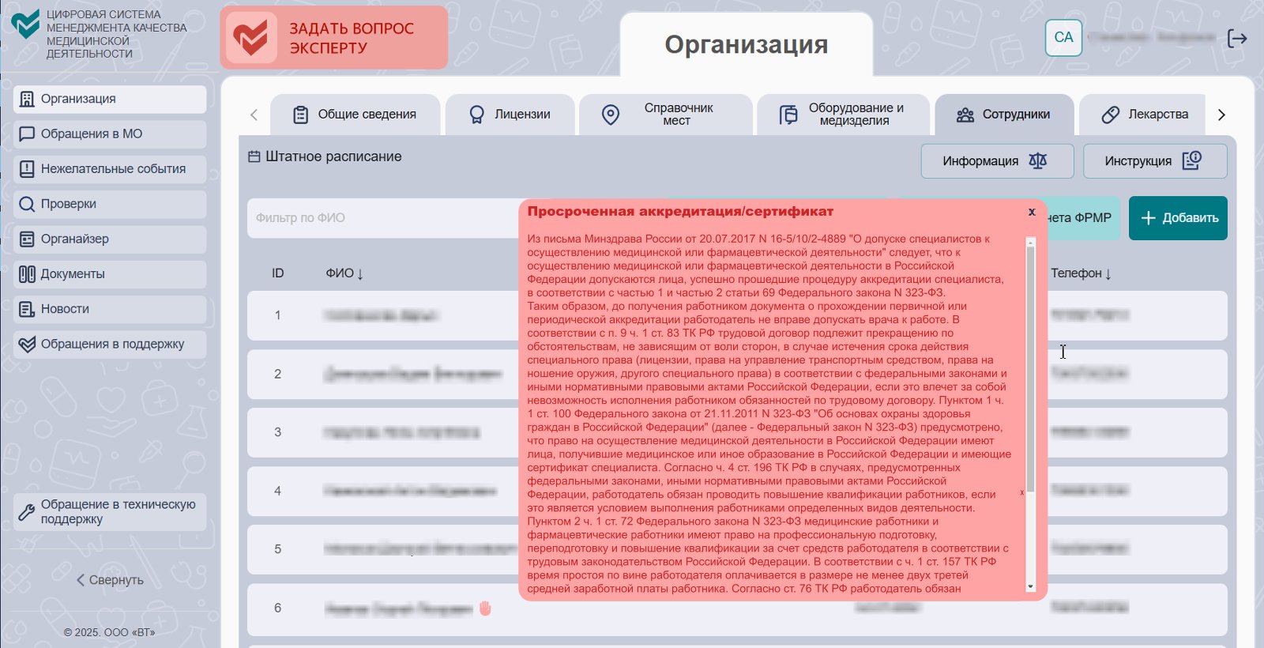This screenshot has height=648, width=1264.
Task: Click the logout icon at top right
Action: pyautogui.click(x=1237, y=38)
